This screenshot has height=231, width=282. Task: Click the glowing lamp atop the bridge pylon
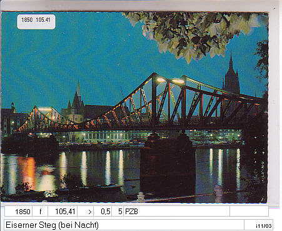point(161,80)
